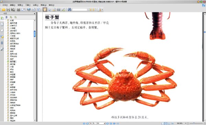206x125 pixels.
Task: Click the Find Previous icon beside search box
Action: pyautogui.click(x=90, y=10)
